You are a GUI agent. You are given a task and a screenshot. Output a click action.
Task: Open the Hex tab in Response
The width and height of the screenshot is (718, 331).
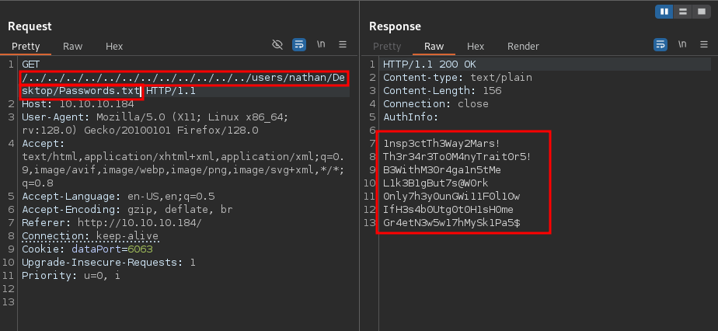(476, 46)
